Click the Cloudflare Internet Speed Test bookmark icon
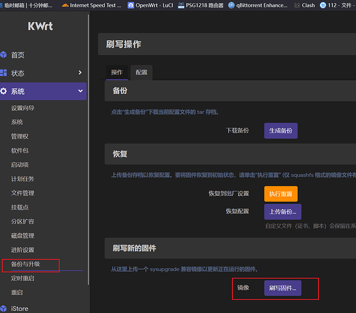This screenshot has height=313, width=356. pyautogui.click(x=65, y=5)
